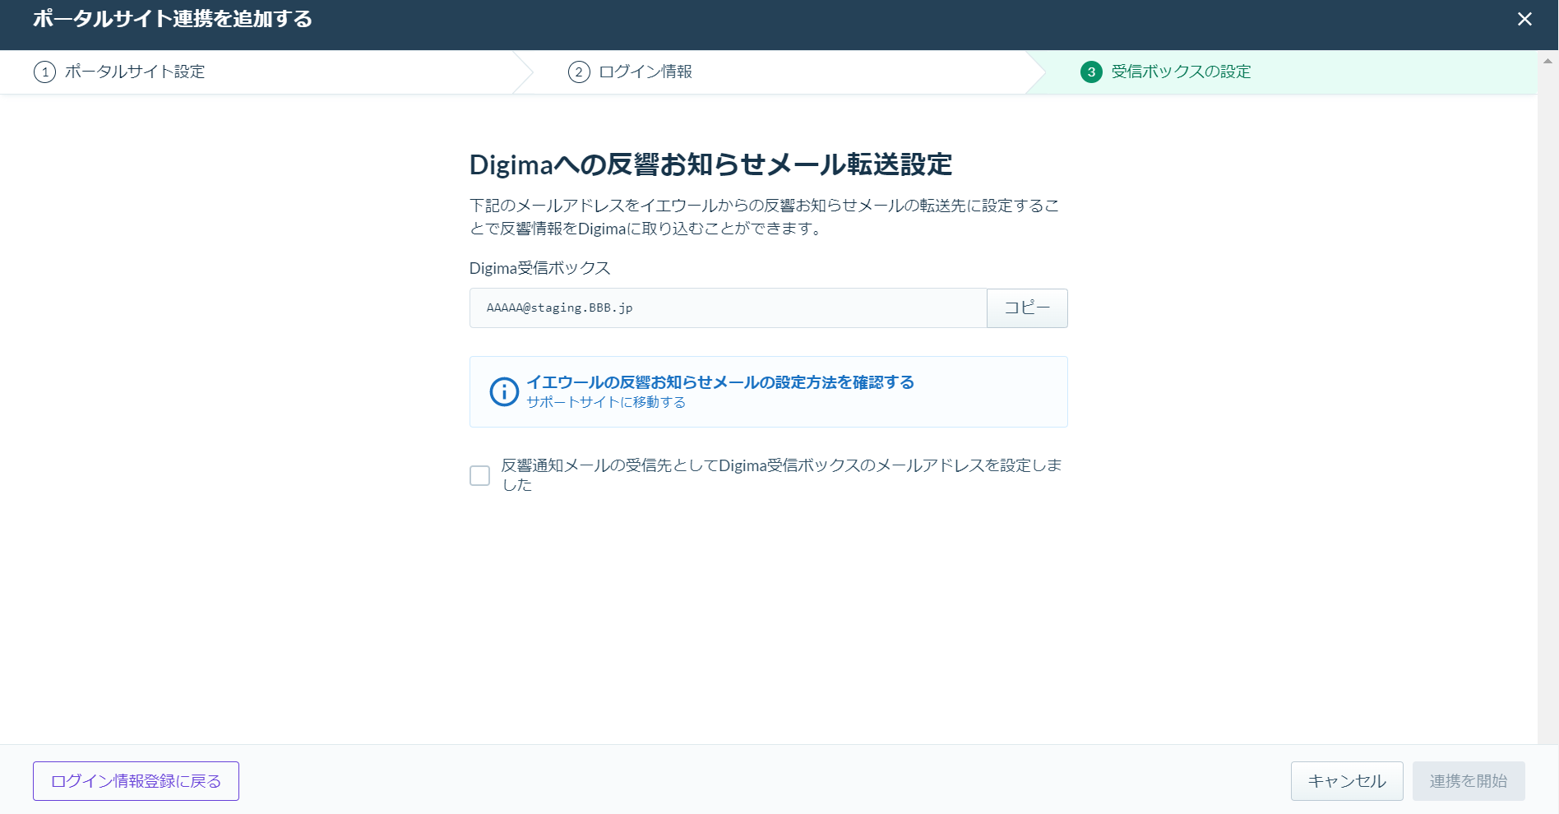Click the scrollbar up arrow
This screenshot has width=1559, height=814.
[x=1547, y=61]
